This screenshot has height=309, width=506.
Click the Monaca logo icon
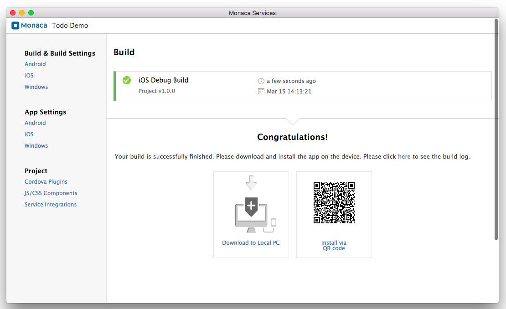[x=15, y=26]
